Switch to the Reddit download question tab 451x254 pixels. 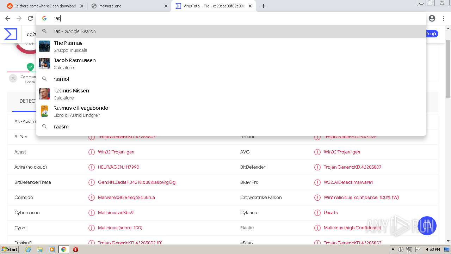pyautogui.click(x=45, y=6)
